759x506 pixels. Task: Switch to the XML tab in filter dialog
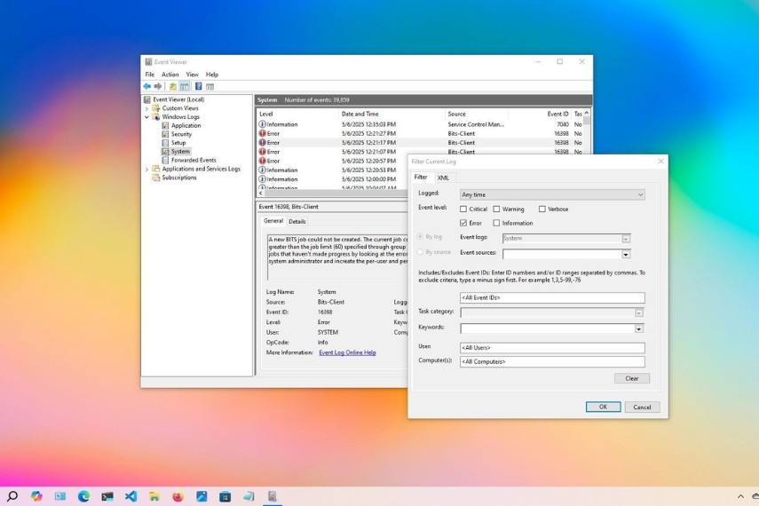click(x=443, y=178)
